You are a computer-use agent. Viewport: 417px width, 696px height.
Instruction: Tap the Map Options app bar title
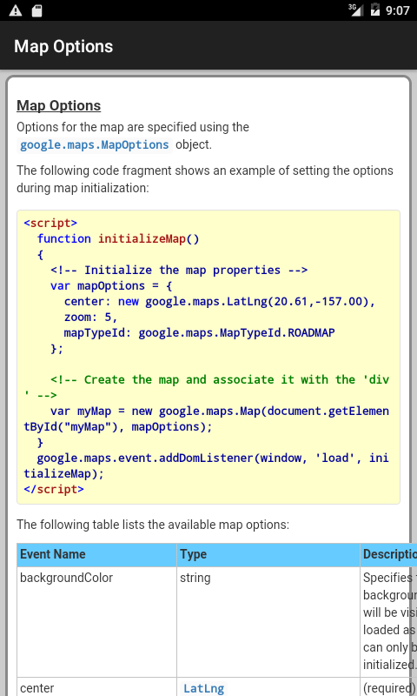point(63,46)
